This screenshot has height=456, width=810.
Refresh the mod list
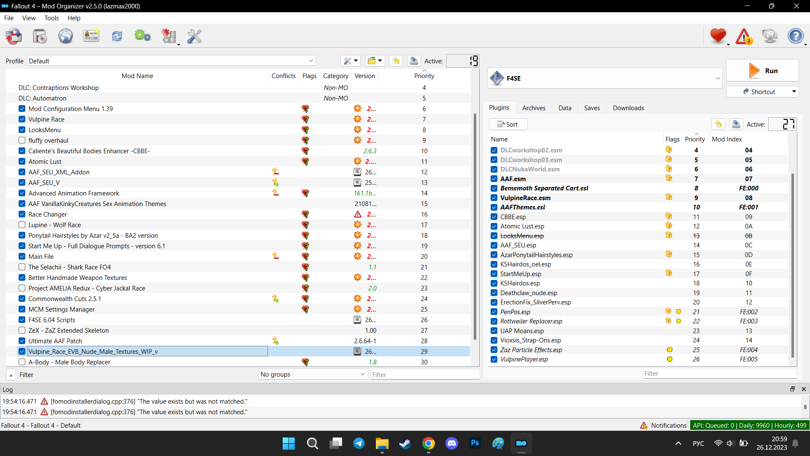click(117, 36)
